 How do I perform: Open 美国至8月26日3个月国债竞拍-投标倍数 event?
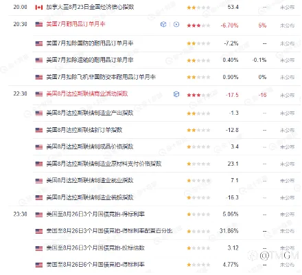95,248
